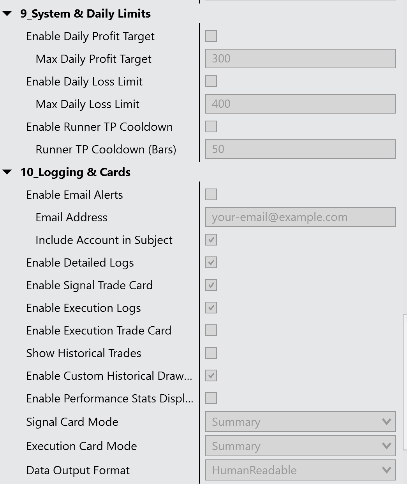Focus the Email Address input field
407x484 pixels.
(x=300, y=217)
